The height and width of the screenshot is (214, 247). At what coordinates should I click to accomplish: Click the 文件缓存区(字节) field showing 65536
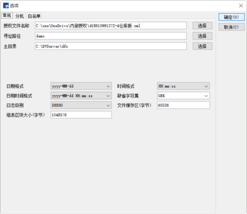pyautogui.click(x=183, y=105)
